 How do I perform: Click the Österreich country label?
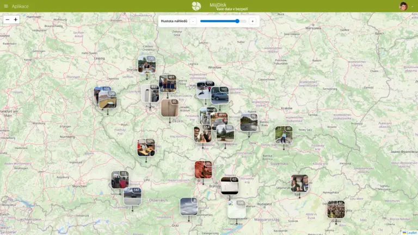tap(158, 200)
